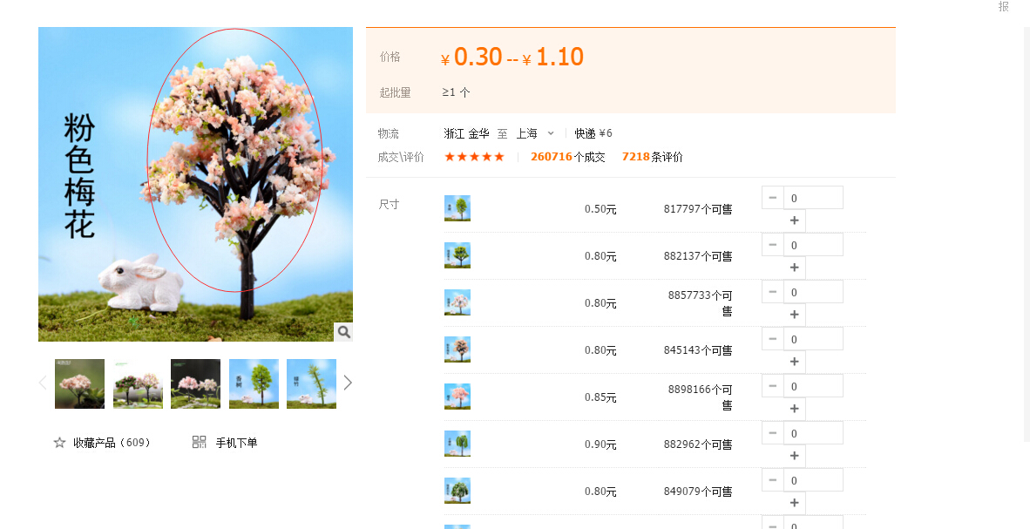This screenshot has width=1030, height=529.
Task: Click the 手机下单 link
Action: point(236,443)
